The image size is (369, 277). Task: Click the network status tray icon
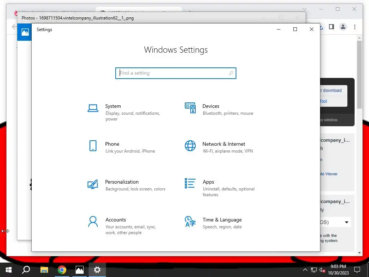coord(314,270)
